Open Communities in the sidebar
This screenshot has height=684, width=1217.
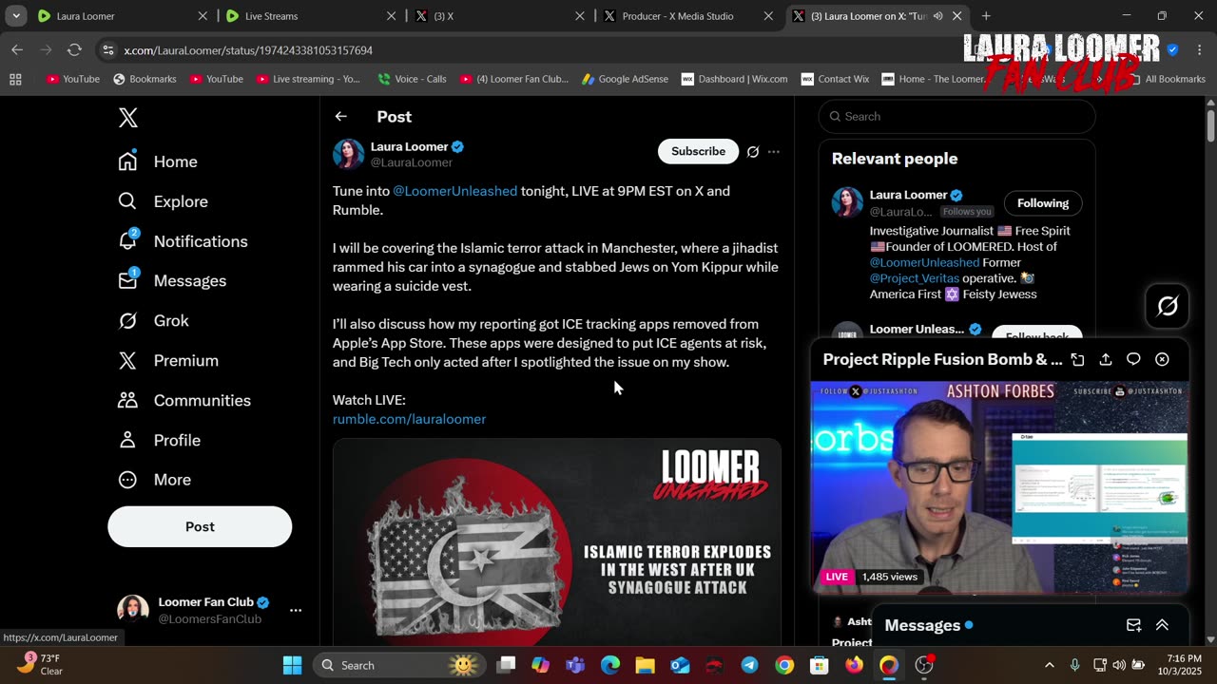[x=184, y=401]
